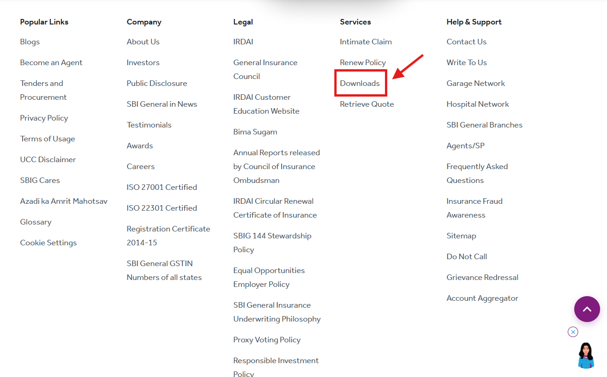Viewport: 607px width, 377px height.
Task: Open the Sitemap
Action: click(x=462, y=236)
